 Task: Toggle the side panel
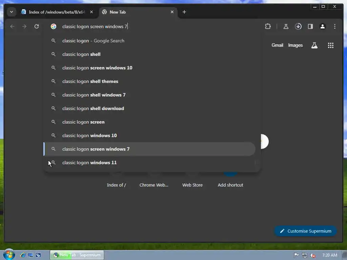[310, 26]
